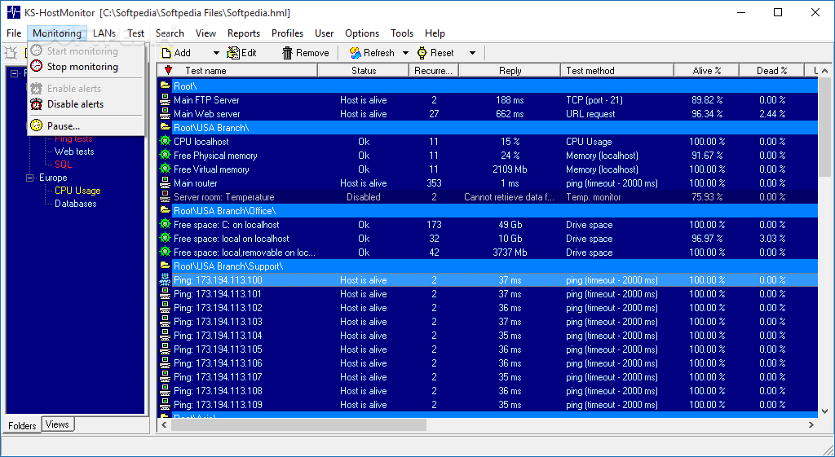Click the Refresh icon in toolbar

pyautogui.click(x=356, y=53)
